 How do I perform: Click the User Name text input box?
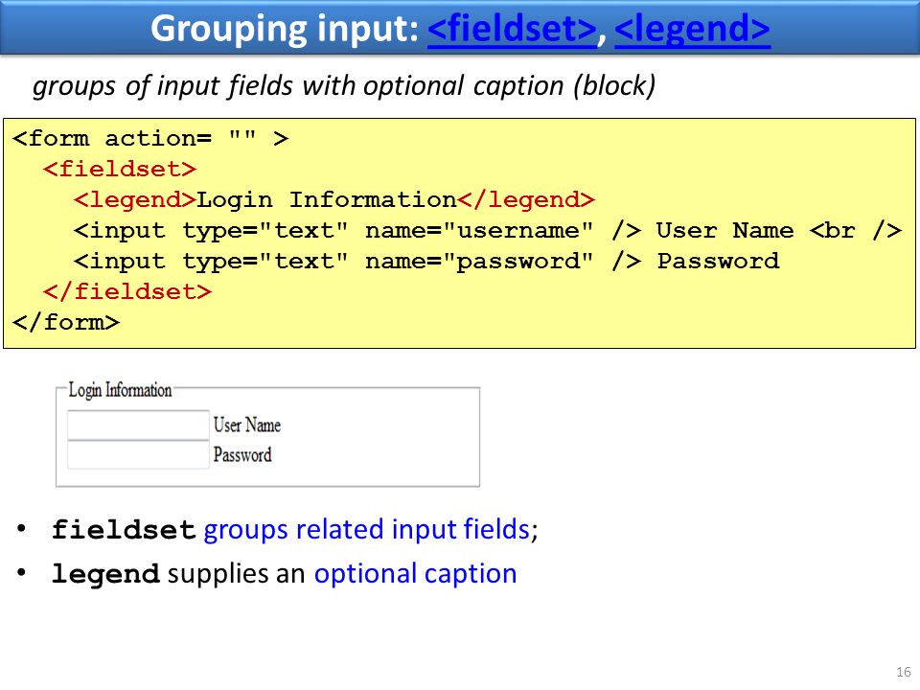(x=138, y=425)
